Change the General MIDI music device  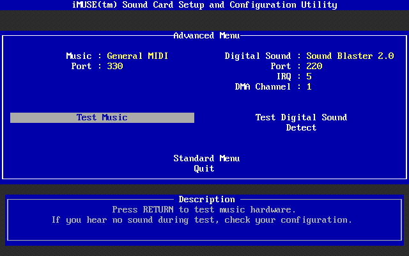point(137,56)
